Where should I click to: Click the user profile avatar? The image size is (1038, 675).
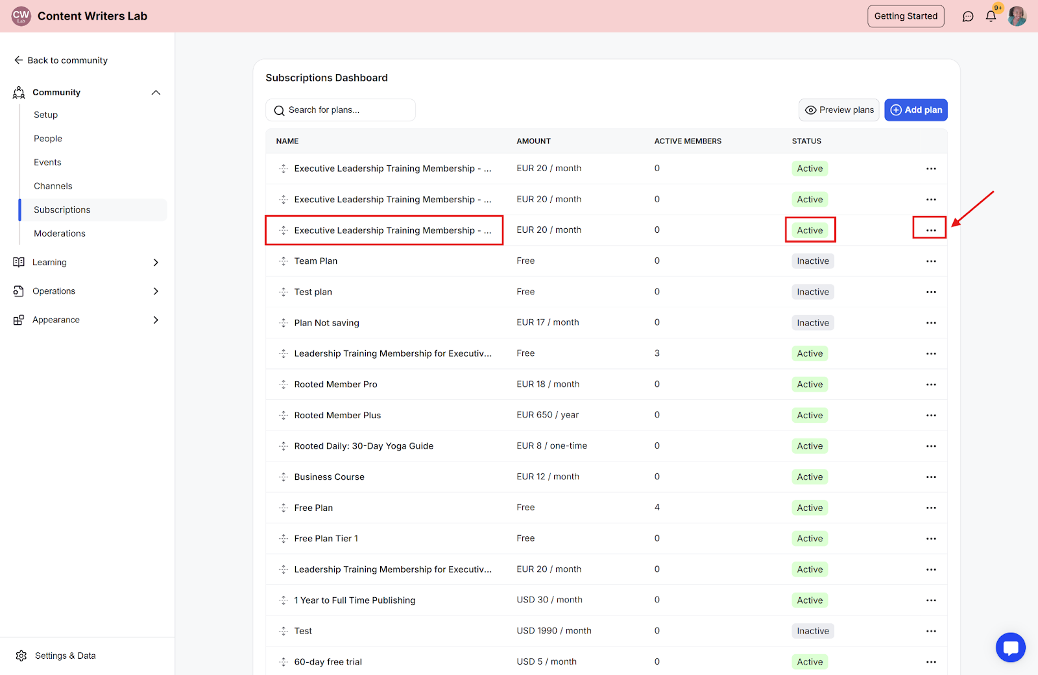[1017, 16]
